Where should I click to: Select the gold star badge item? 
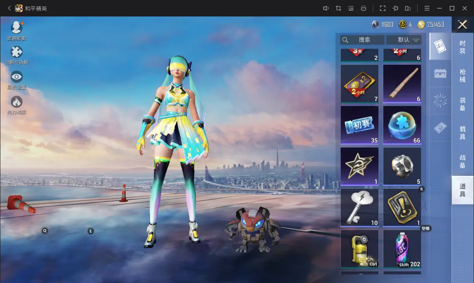click(360, 166)
